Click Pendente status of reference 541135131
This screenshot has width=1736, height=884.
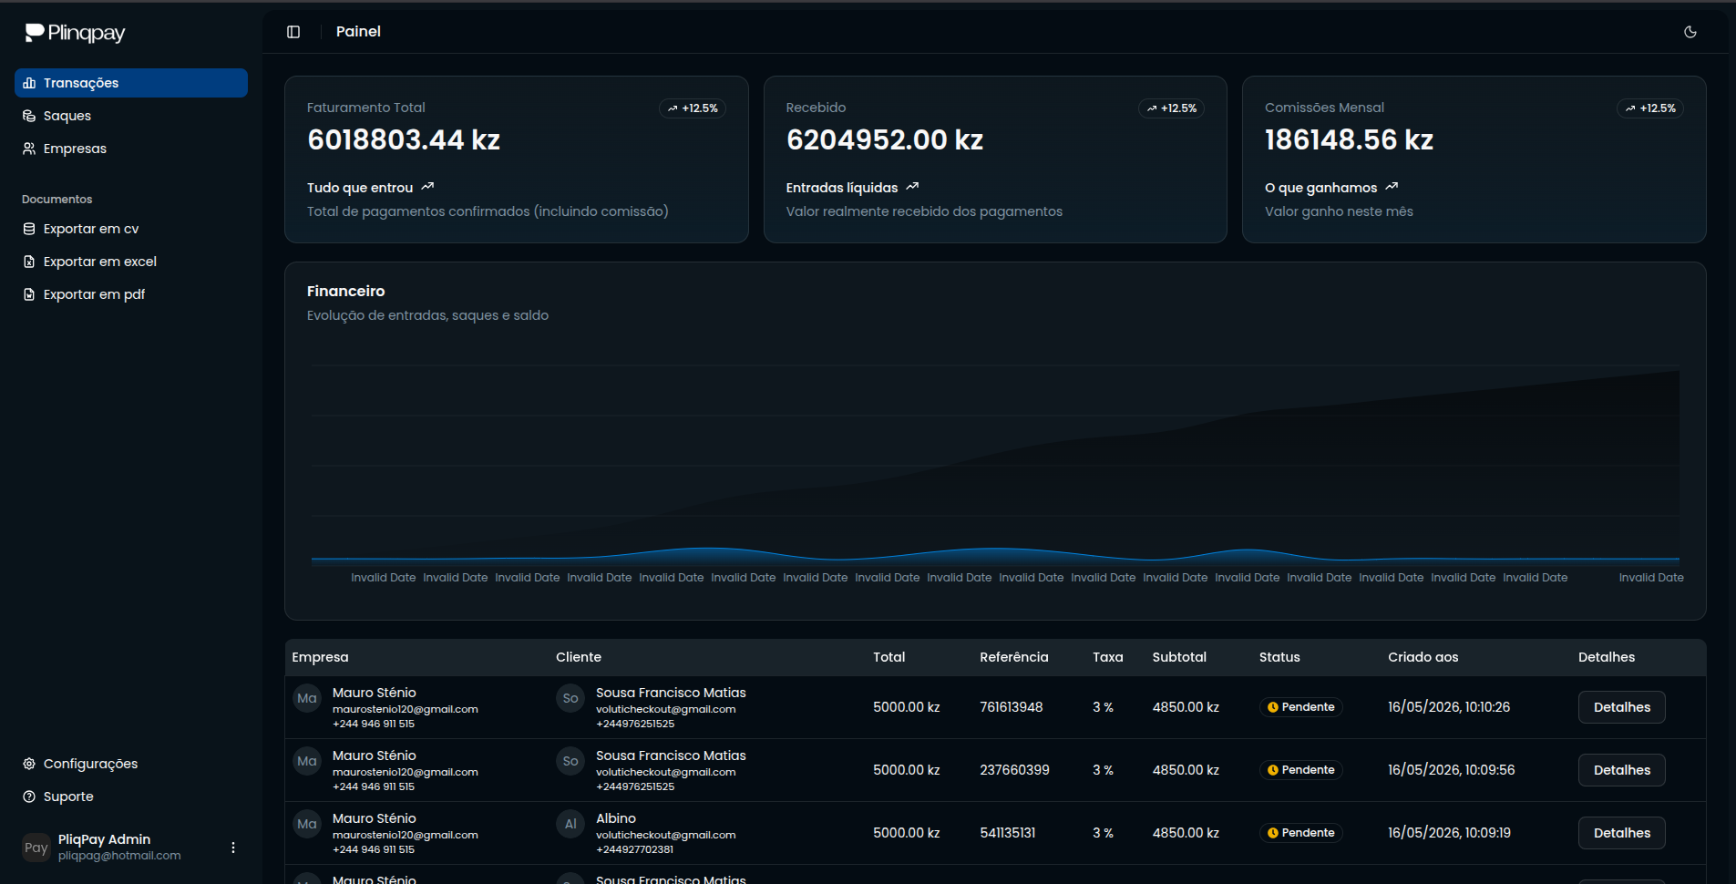pos(1301,833)
